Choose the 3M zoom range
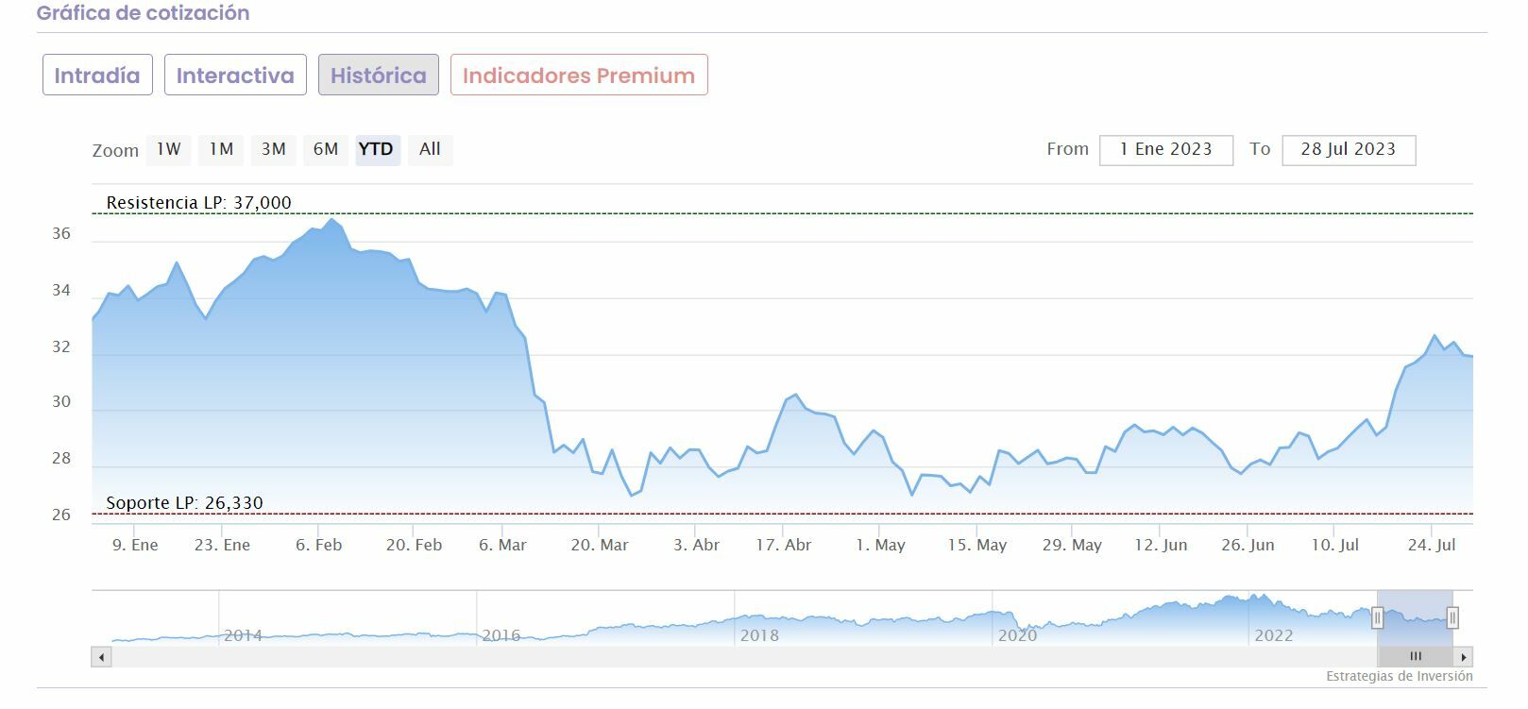This screenshot has height=709, width=1528. point(274,149)
